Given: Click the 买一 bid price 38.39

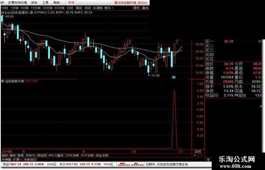Looking at the screenshot, I should point(229,41).
